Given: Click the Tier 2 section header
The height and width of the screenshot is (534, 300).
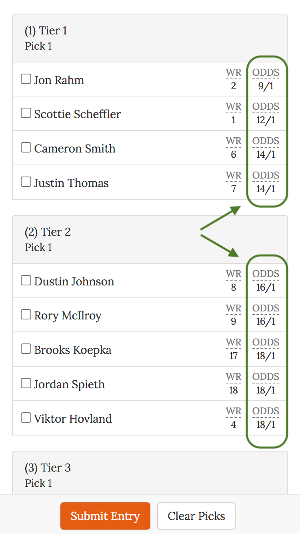Looking at the screenshot, I should tap(48, 232).
